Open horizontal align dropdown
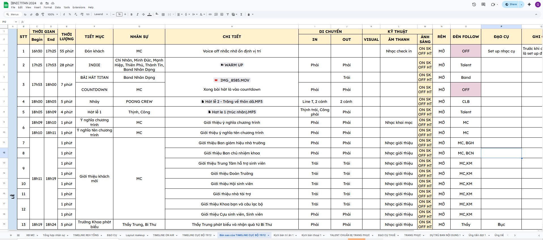Viewport: 543px width, 240px height. [180, 14]
